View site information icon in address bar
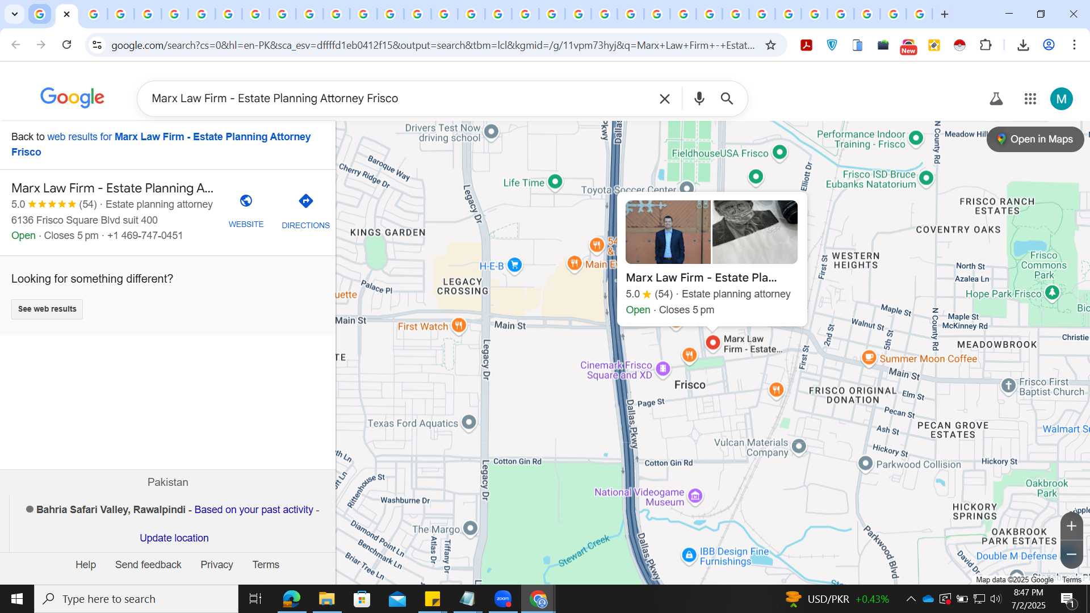This screenshot has height=613, width=1090. pyautogui.click(x=97, y=45)
